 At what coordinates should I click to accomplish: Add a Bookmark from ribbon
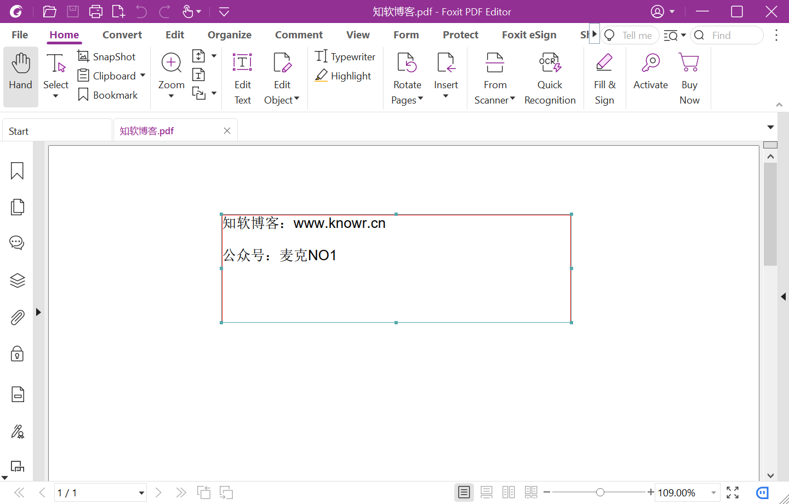(107, 95)
